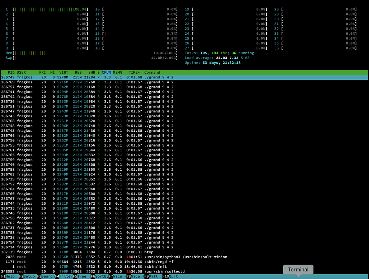
Task: Sort by CPU% column header
Action: coord(106,72)
